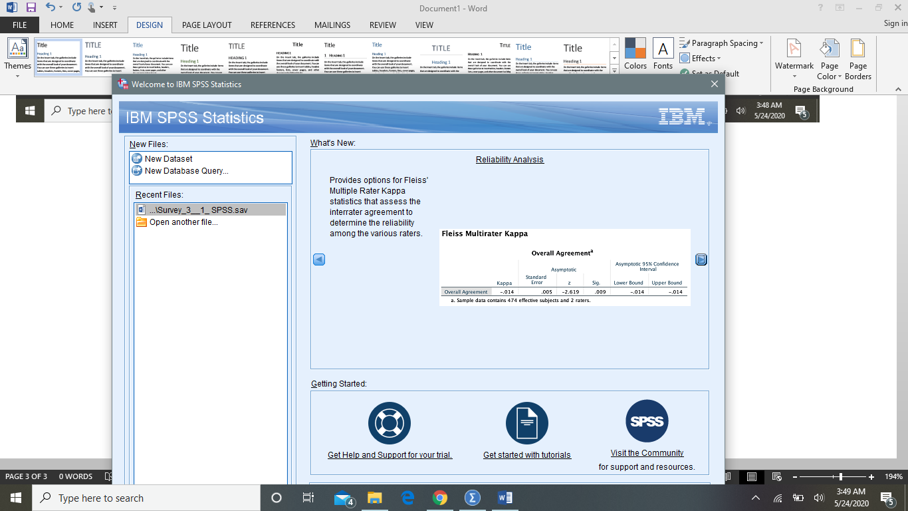
Task: Open the Paragraph Spacing dropdown
Action: pyautogui.click(x=722, y=43)
